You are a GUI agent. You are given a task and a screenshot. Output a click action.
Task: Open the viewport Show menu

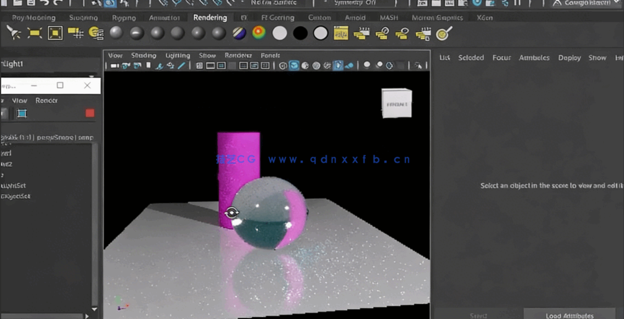[207, 56]
